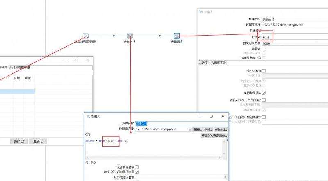This screenshot has width=328, height=181.
Task: Select the 从结果获取记录 step icon
Action: [86, 36]
